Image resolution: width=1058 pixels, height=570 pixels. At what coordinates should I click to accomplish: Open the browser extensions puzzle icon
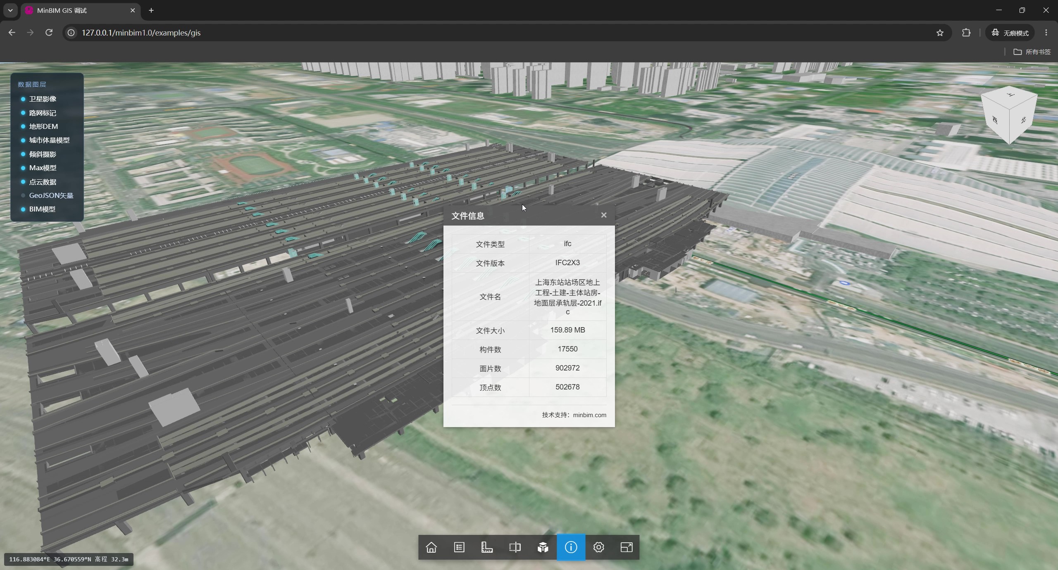[966, 33]
